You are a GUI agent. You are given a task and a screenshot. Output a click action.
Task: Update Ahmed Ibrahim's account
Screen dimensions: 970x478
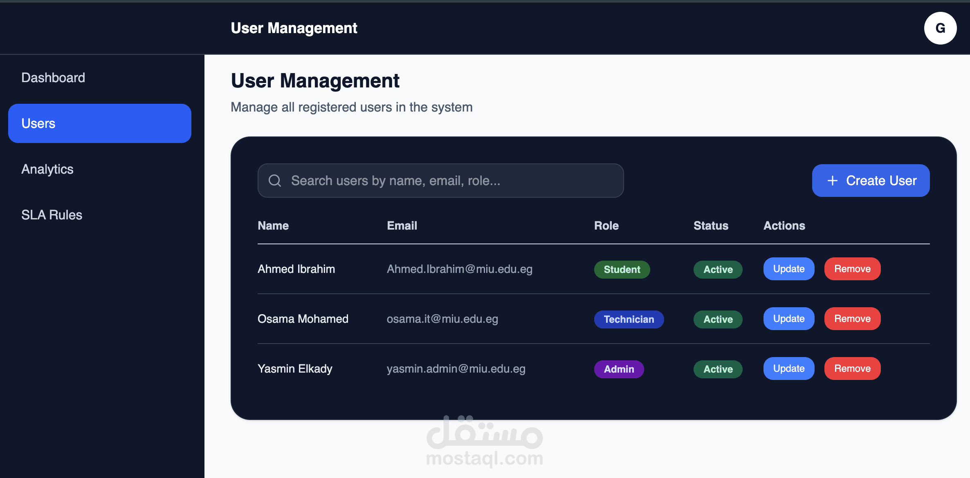tap(788, 269)
